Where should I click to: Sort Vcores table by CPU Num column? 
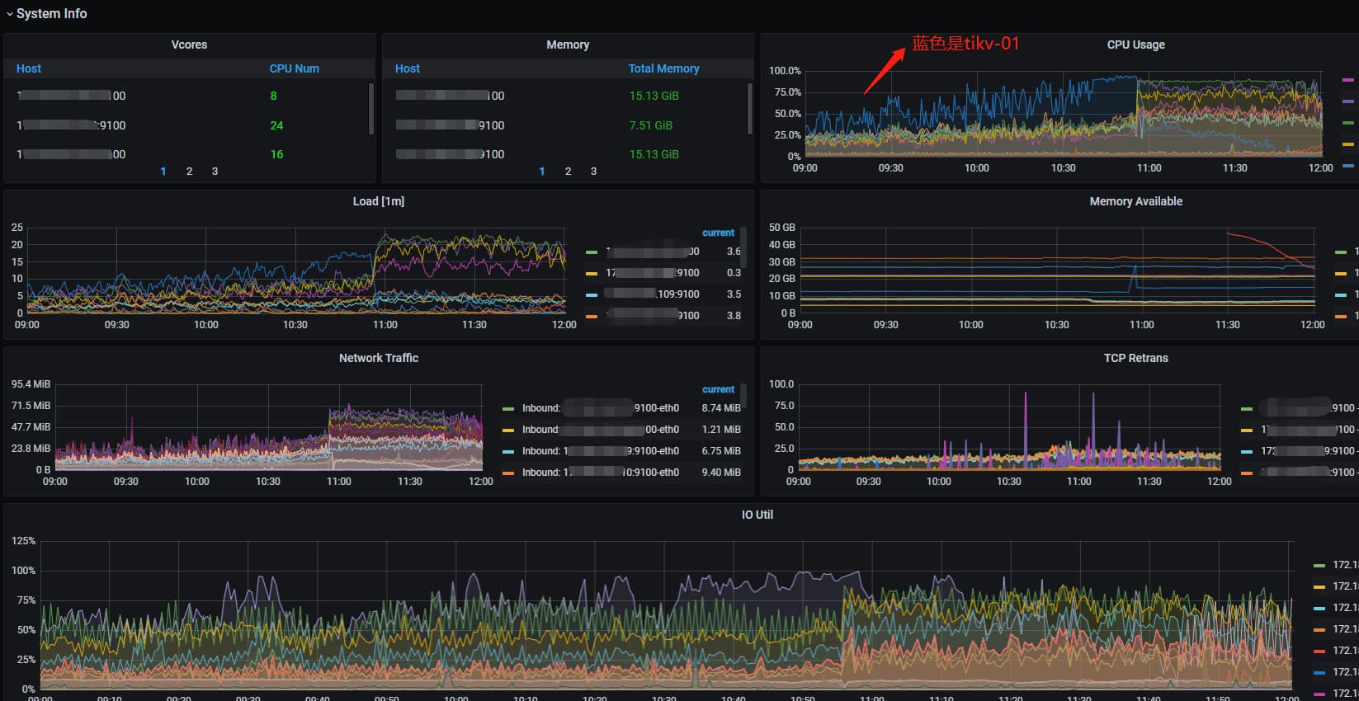click(x=294, y=68)
